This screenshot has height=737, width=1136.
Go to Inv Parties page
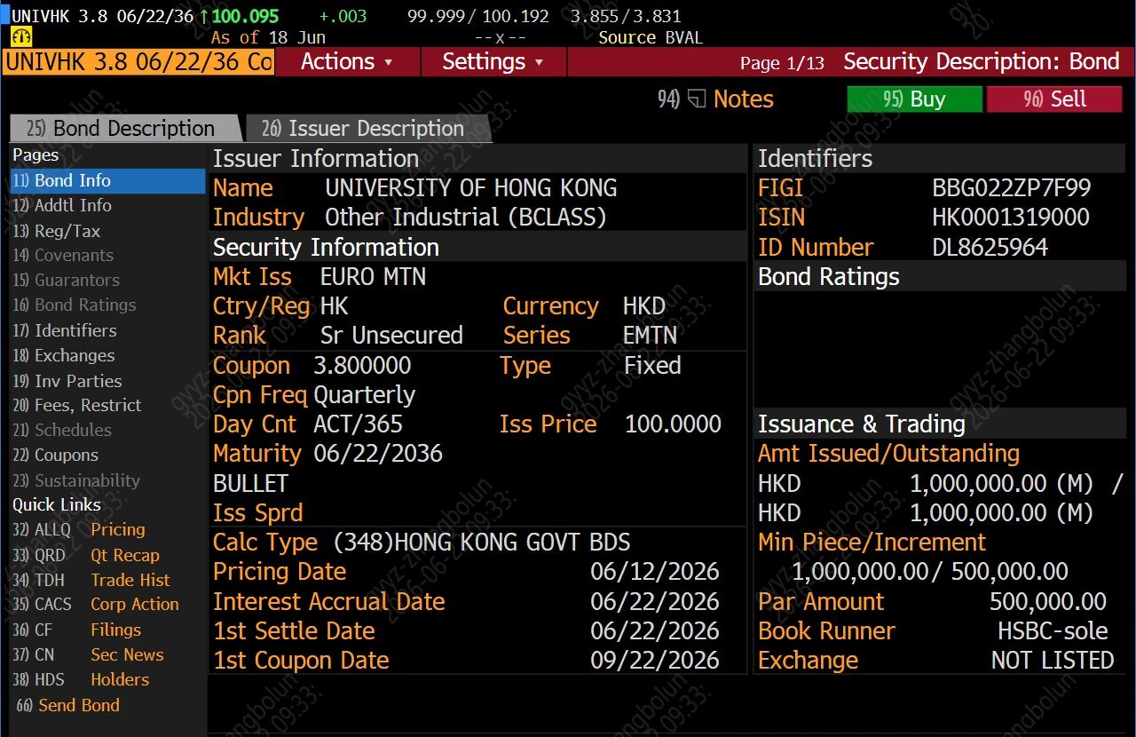coord(67,381)
